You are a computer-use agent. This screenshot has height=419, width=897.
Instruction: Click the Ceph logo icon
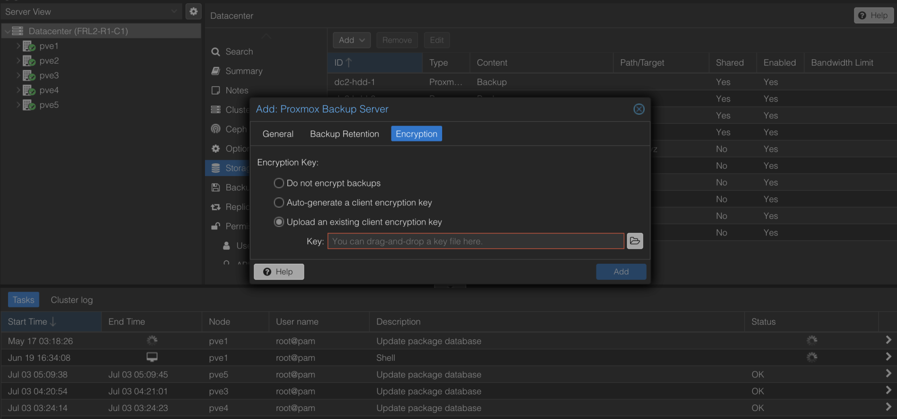(216, 129)
